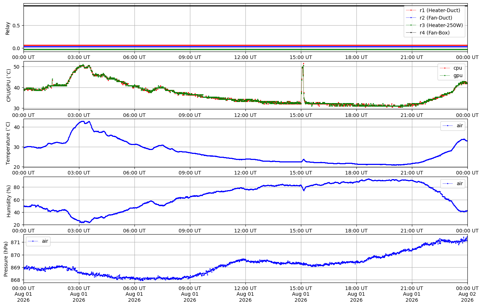This screenshot has height=306, width=482.
Task: Click the 'Pressure (hPa)' y-axis label
Action: [x=6, y=259]
